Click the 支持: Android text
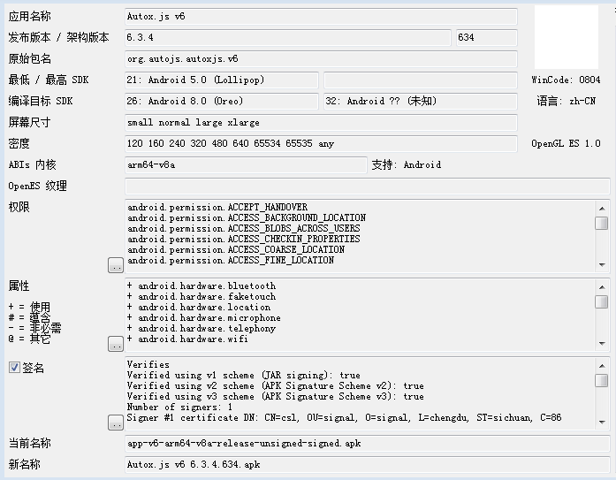The height and width of the screenshot is (480, 616). pyautogui.click(x=407, y=165)
